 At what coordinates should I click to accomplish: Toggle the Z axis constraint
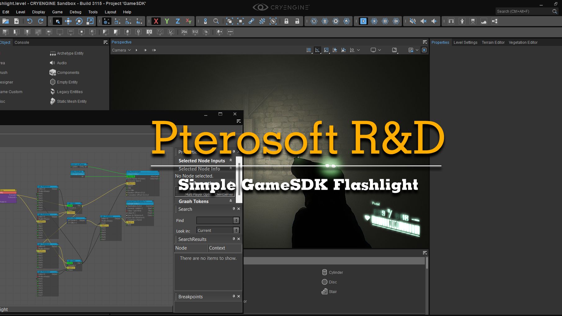(x=178, y=21)
